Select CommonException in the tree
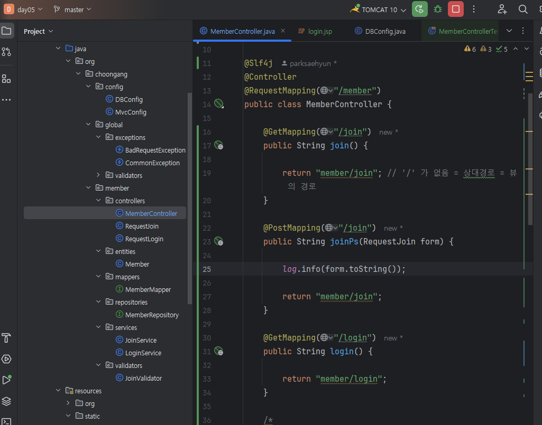The width and height of the screenshot is (542, 425). (x=152, y=163)
